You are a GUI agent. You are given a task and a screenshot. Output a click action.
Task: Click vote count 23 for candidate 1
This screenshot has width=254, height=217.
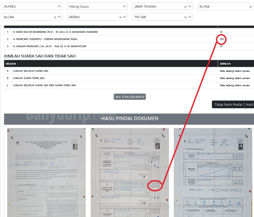pyautogui.click(x=221, y=32)
